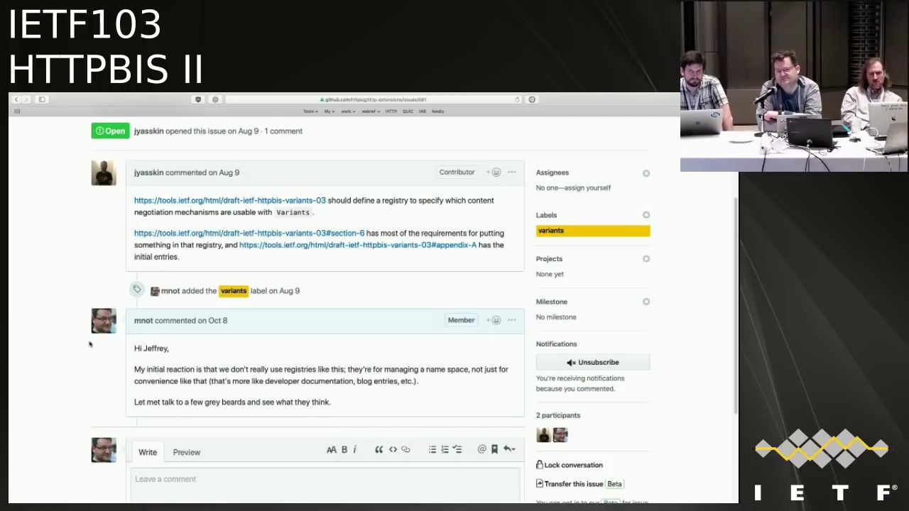Screen dimensions: 909x511
Task: Add reaction to mnot's comment
Action: click(494, 320)
